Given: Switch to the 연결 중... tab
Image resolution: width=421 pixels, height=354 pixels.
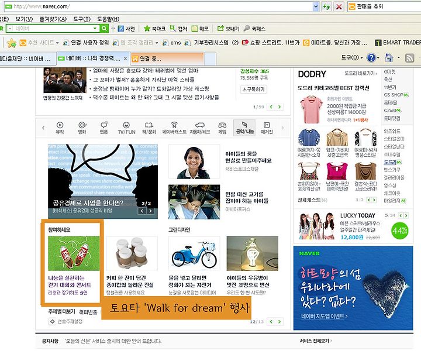Looking at the screenshot, I should [167, 59].
